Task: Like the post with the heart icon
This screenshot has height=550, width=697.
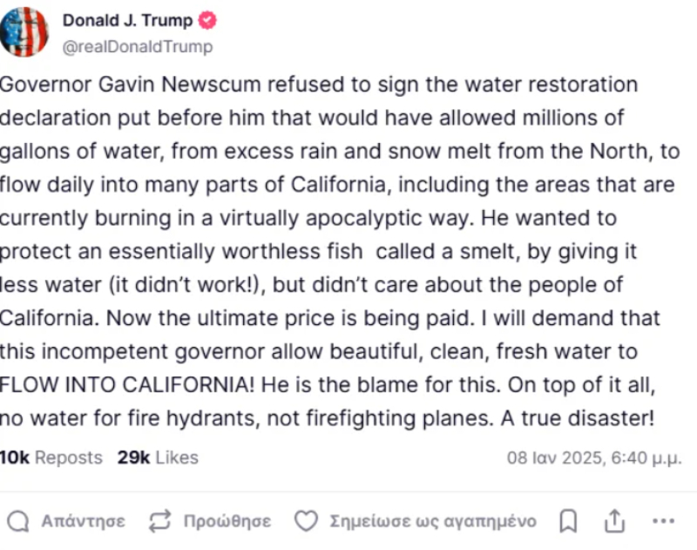Action: [305, 521]
